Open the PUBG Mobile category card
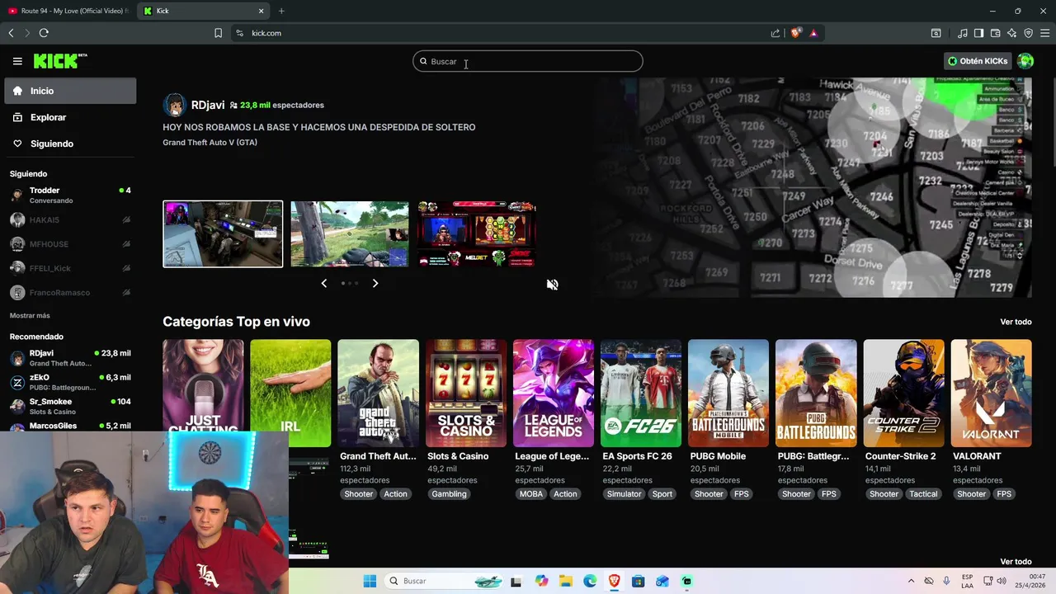This screenshot has height=594, width=1056. point(728,394)
